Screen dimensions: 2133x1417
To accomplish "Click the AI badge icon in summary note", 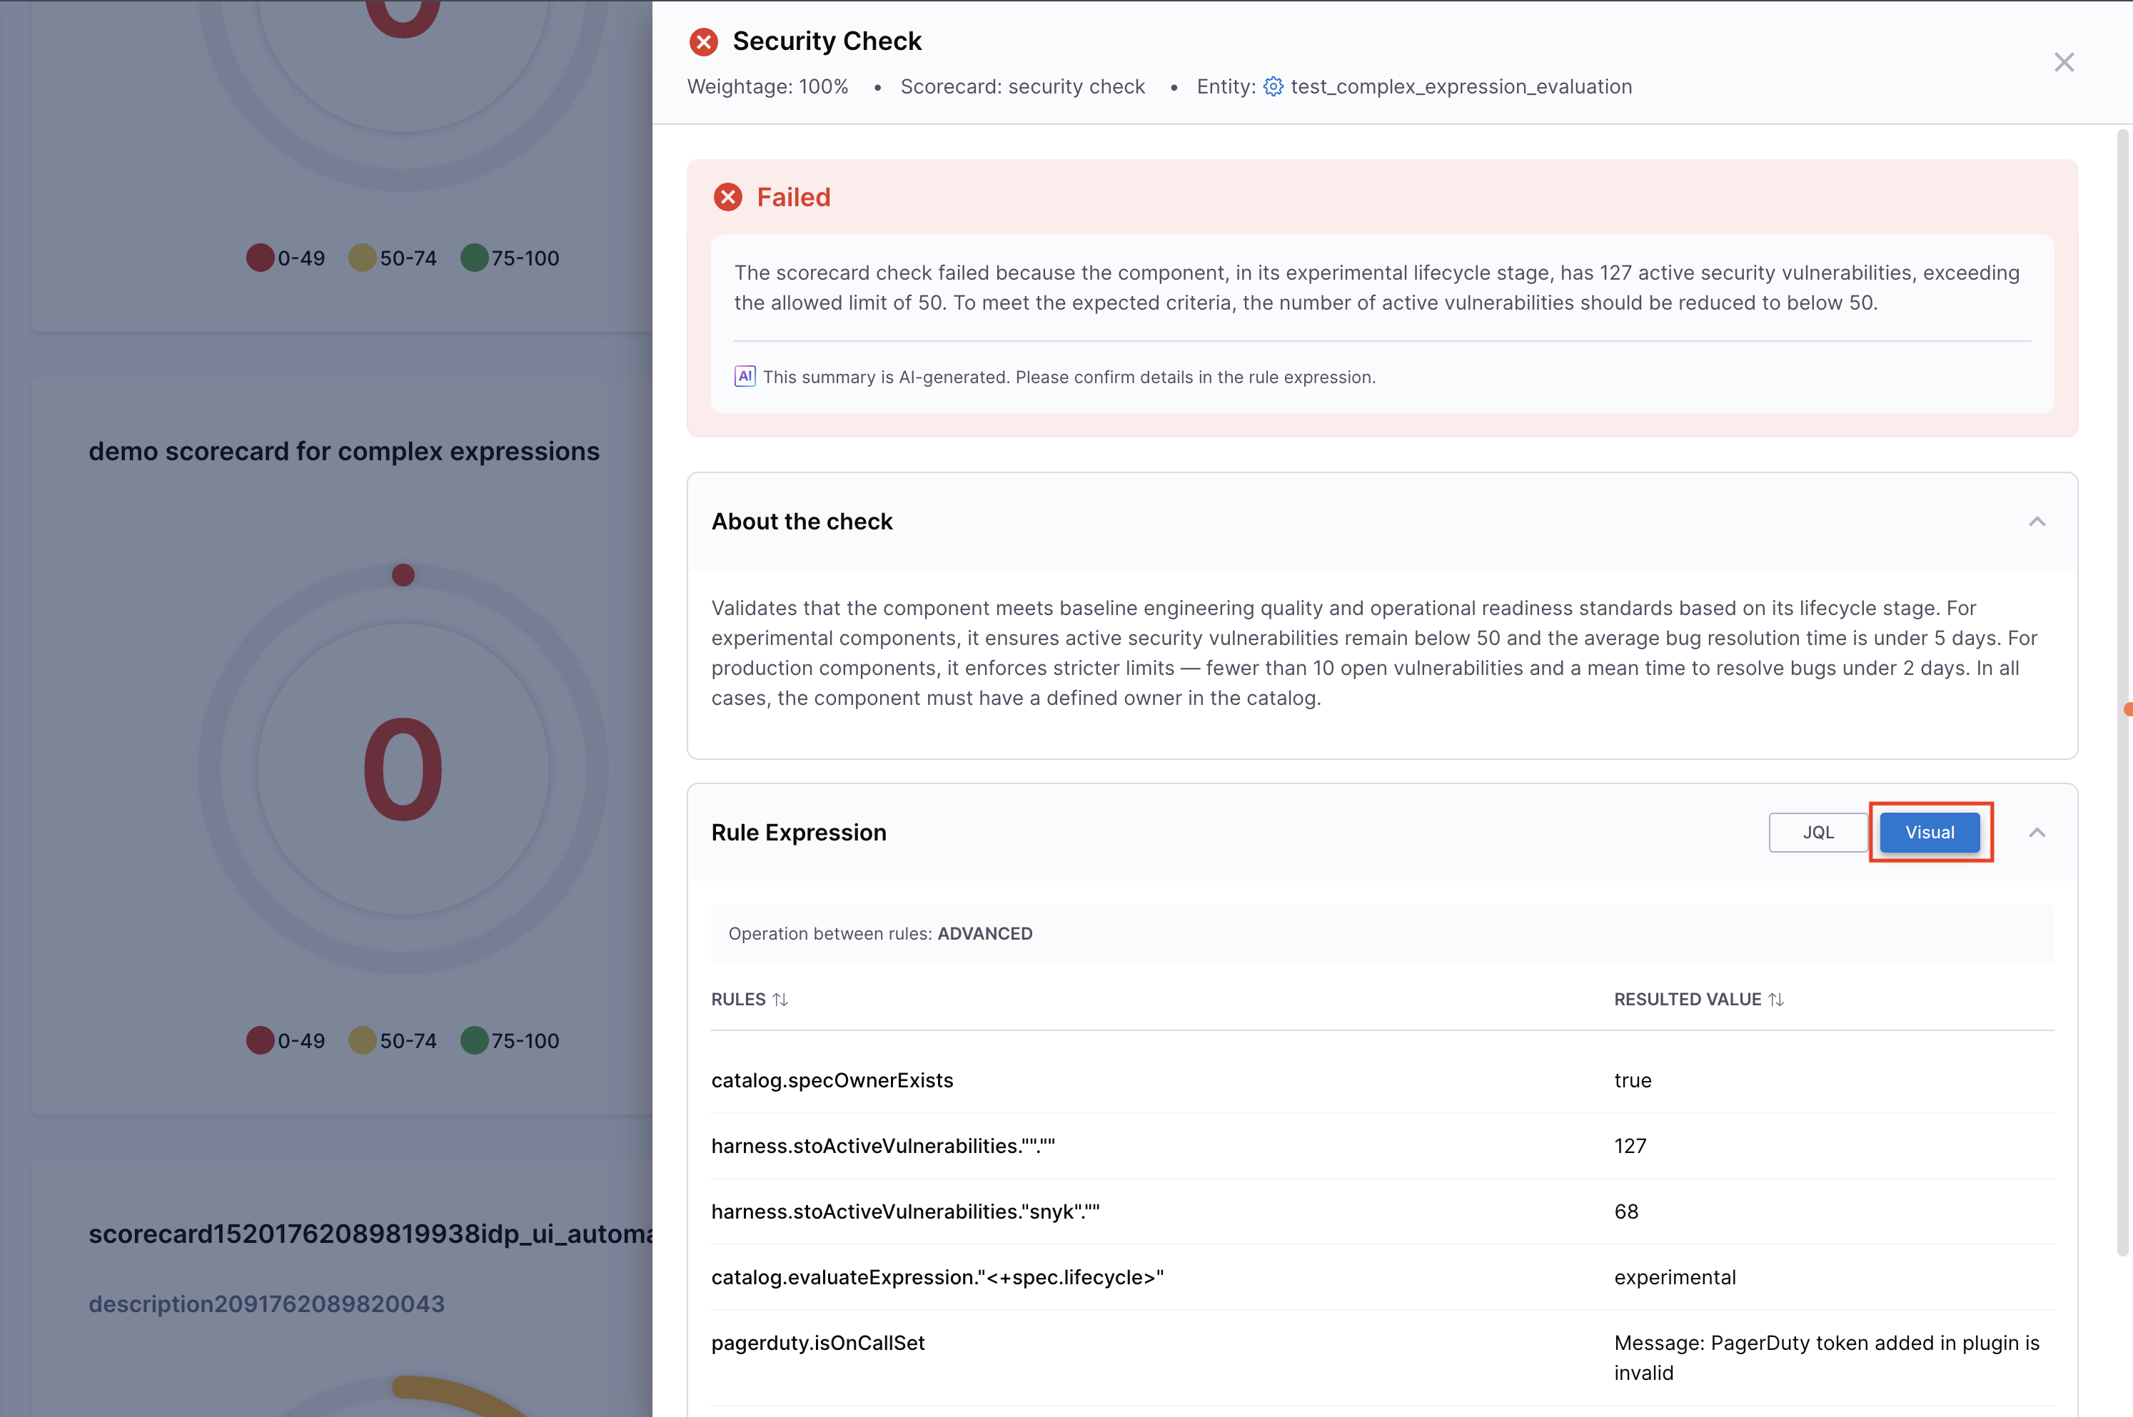I will pos(744,377).
